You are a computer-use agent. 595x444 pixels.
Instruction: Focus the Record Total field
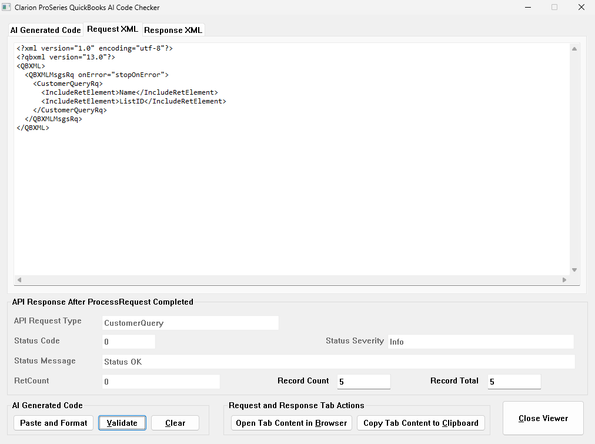click(x=514, y=382)
